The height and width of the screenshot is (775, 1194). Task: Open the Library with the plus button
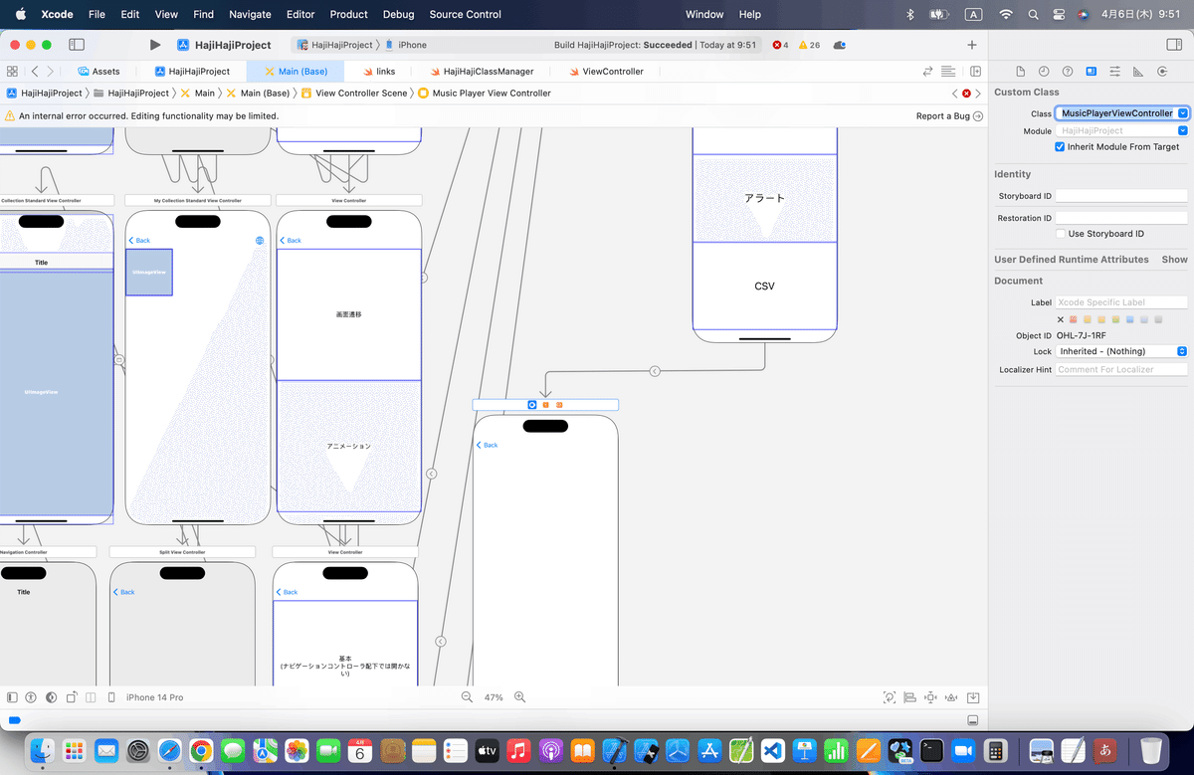click(x=972, y=45)
